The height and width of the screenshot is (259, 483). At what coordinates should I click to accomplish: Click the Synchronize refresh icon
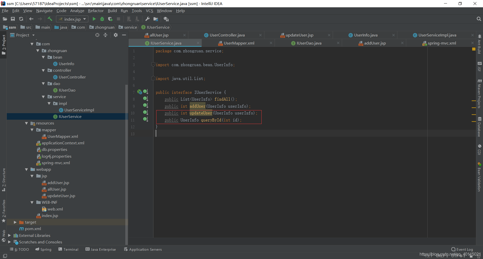[21, 19]
